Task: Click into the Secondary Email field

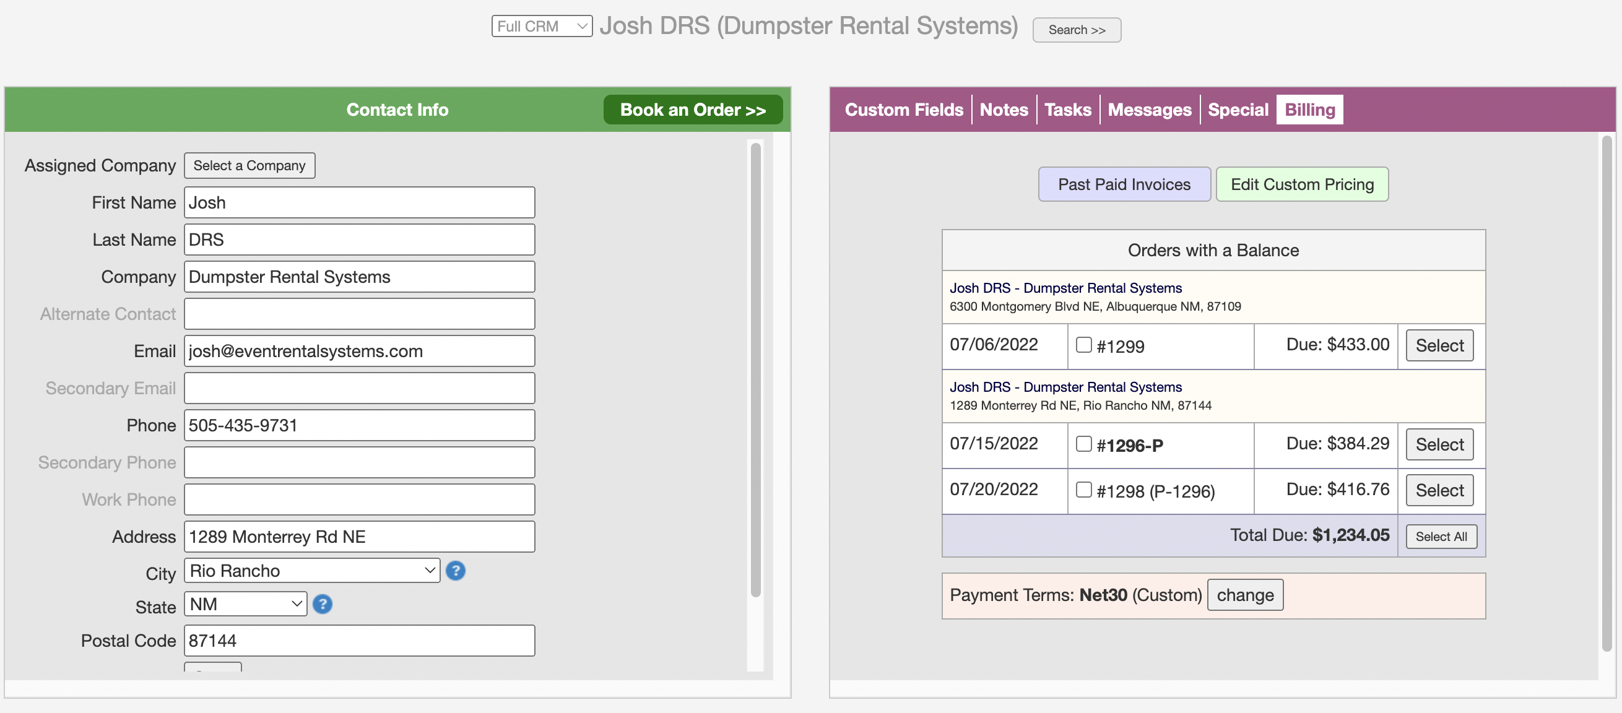Action: tap(359, 388)
